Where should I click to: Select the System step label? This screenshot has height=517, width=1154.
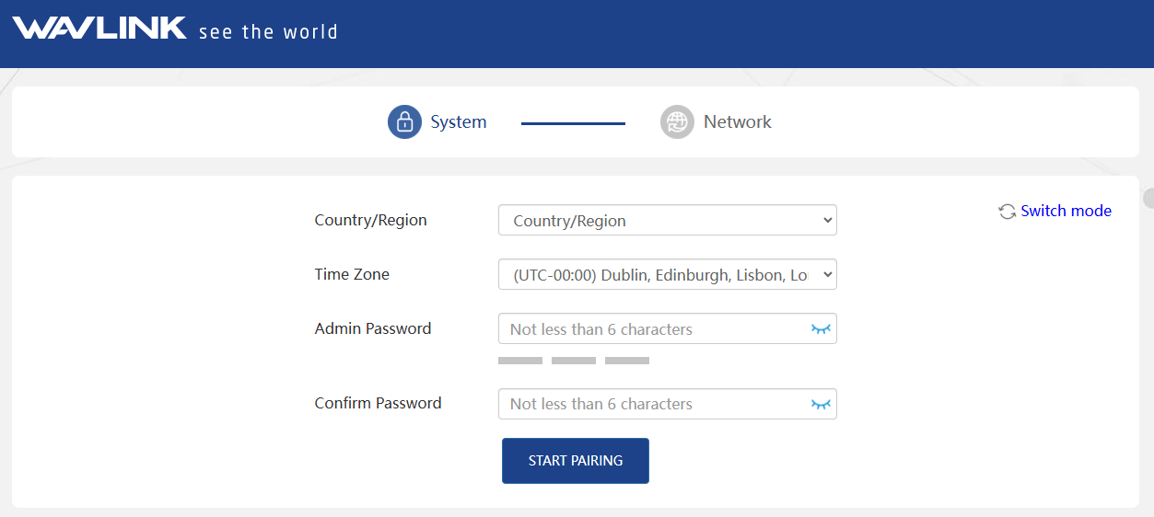pyautogui.click(x=458, y=122)
